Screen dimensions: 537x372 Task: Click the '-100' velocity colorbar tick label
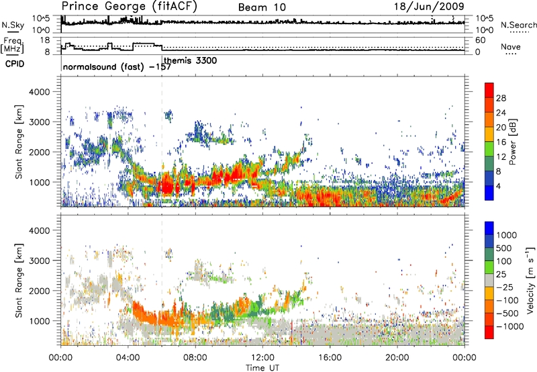[507, 300]
